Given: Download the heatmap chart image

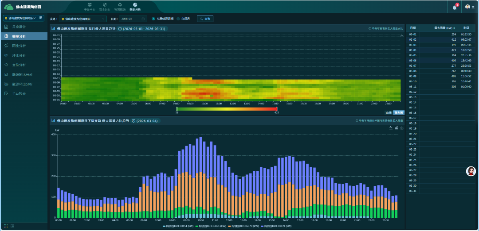Looking at the screenshot, I should tap(401, 36).
